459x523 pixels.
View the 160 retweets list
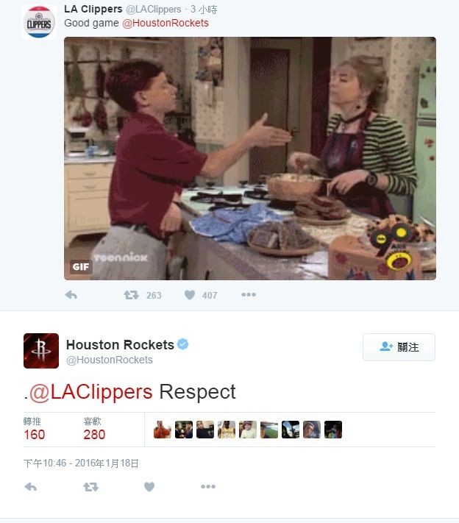[34, 430]
